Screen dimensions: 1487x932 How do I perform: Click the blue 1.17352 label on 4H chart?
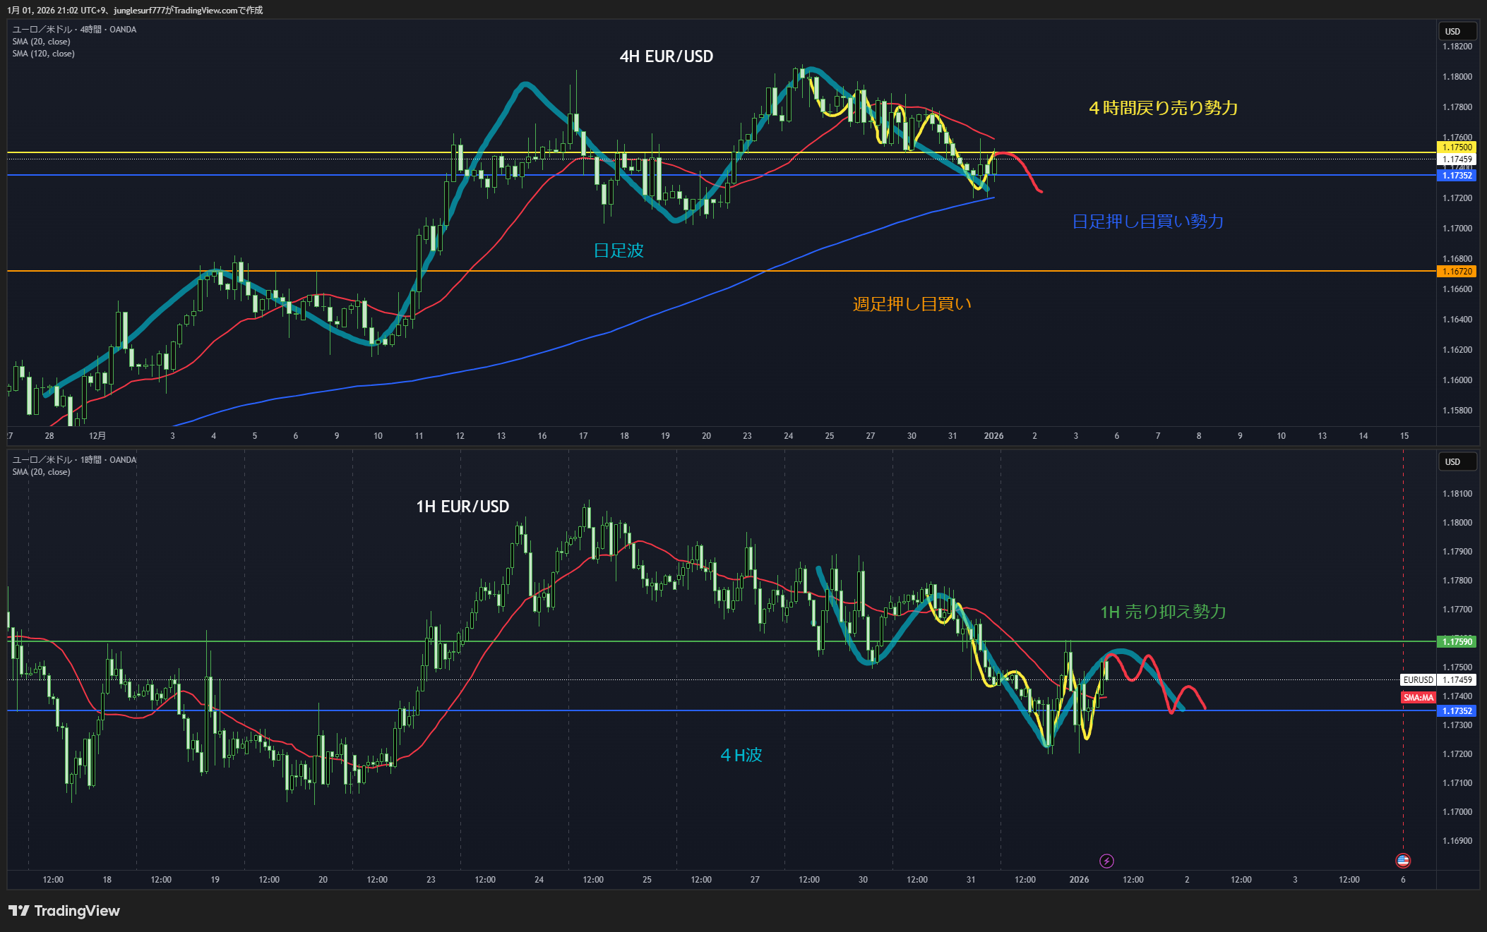[1457, 176]
